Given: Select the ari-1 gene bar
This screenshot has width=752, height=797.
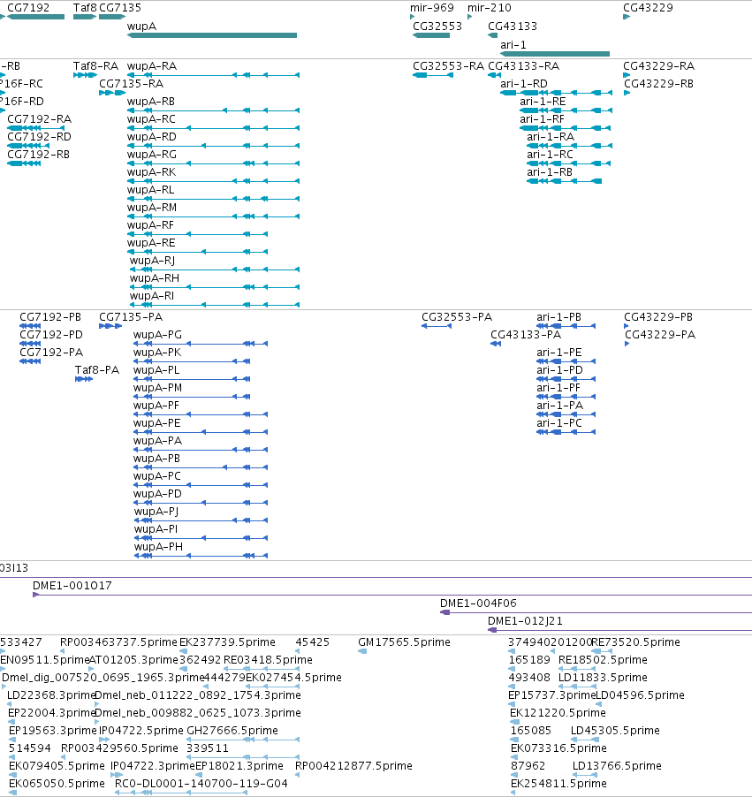Looking at the screenshot, I should click(x=555, y=53).
